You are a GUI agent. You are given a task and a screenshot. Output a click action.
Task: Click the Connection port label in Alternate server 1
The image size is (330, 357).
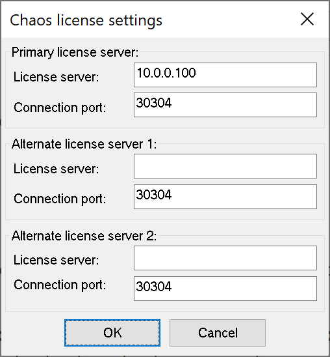pos(60,199)
